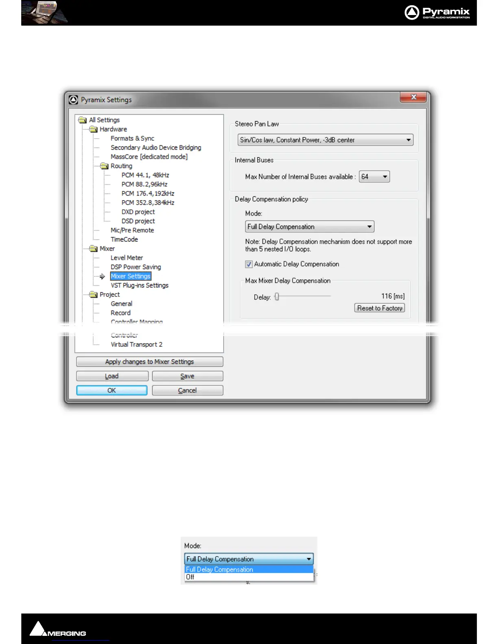This screenshot has height=644, width=498.
Task: Select PCM 44.1, 48kHz routing
Action: coord(145,175)
